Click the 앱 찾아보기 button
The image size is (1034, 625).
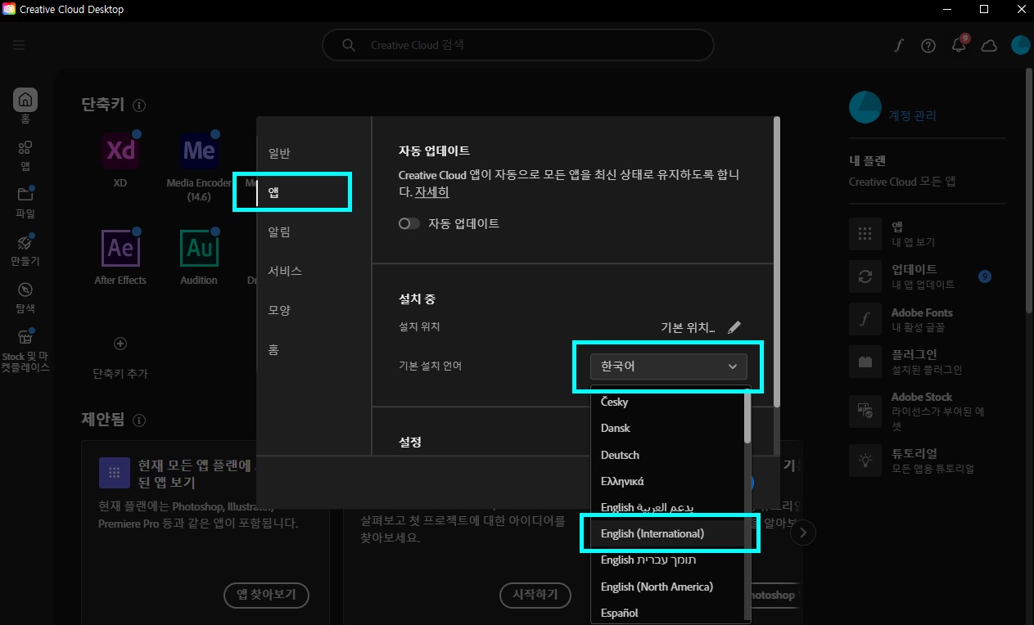[x=266, y=596]
